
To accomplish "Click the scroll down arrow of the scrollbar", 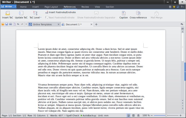I will coord(182,101).
